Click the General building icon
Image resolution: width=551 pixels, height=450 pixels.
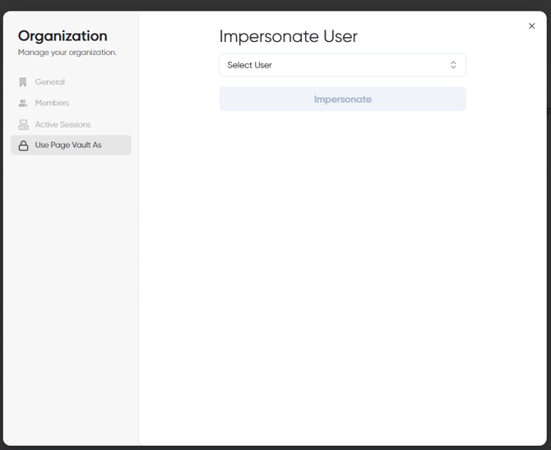(23, 82)
